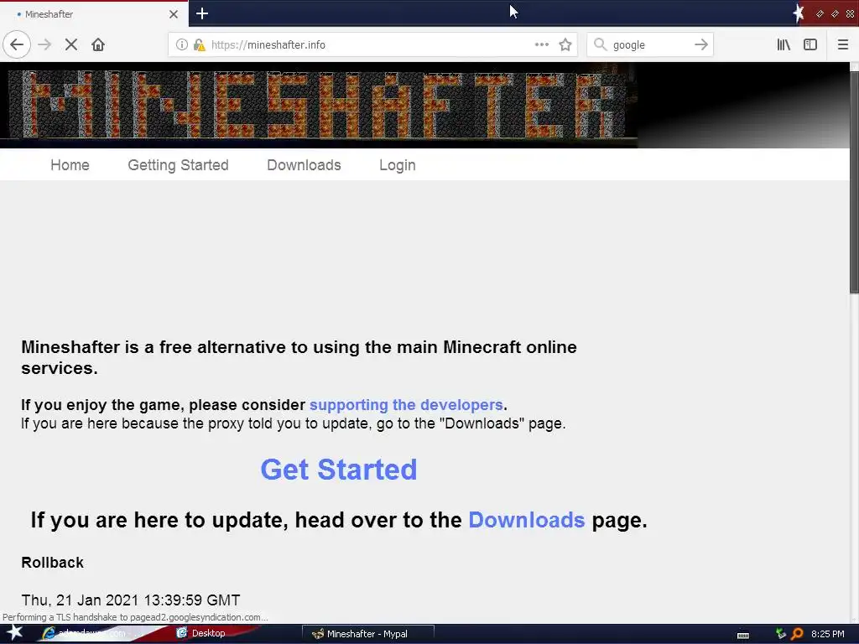Open the Downloads nav item

tap(304, 165)
